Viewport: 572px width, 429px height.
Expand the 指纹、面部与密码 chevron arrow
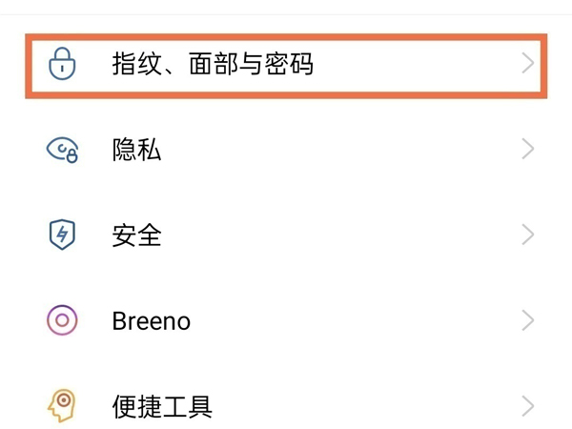pos(528,64)
